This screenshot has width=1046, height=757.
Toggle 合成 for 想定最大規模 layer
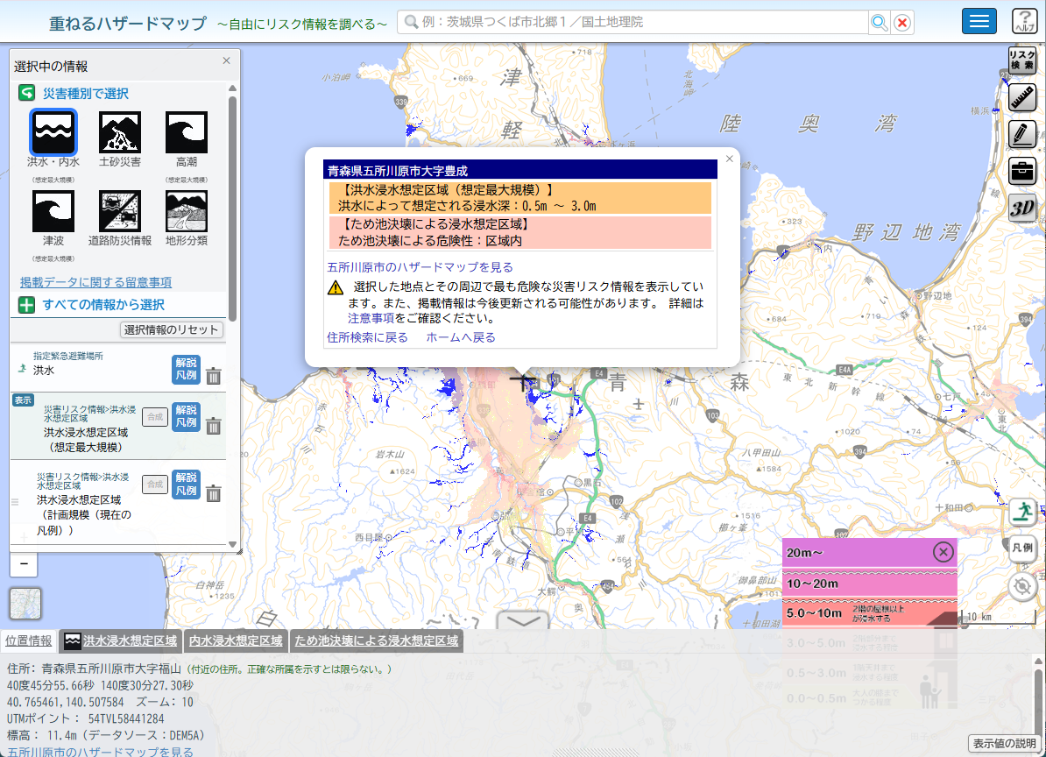155,417
